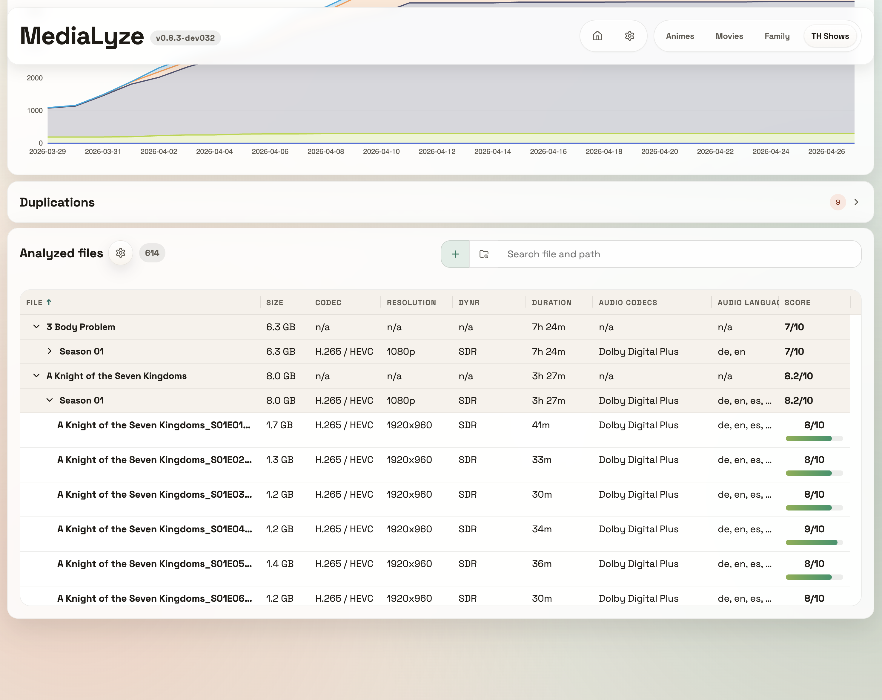This screenshot has width=882, height=700.
Task: Select the S01E03 file row name
Action: pos(155,494)
